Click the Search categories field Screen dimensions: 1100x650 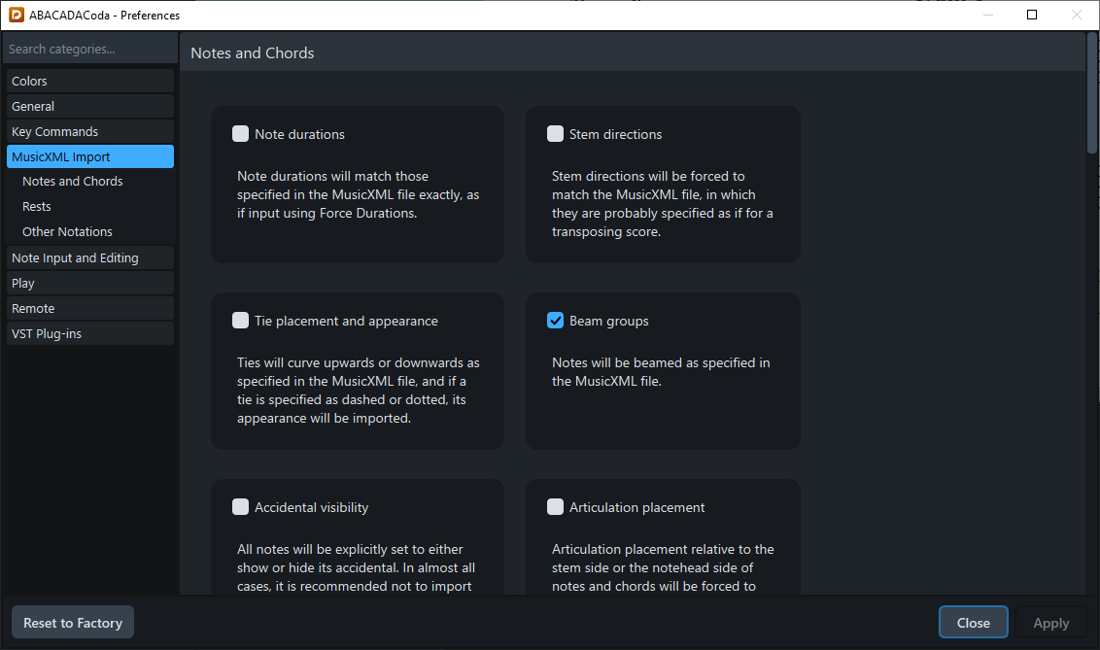pos(89,49)
